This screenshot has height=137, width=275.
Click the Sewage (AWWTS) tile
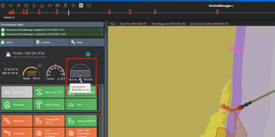(81, 121)
